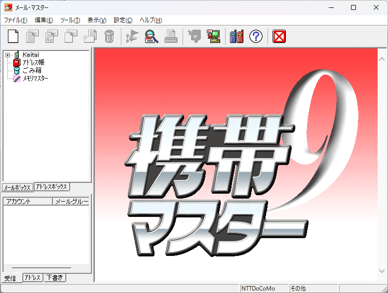Sort by アカウント column header
388x293 pixels.
[28, 202]
